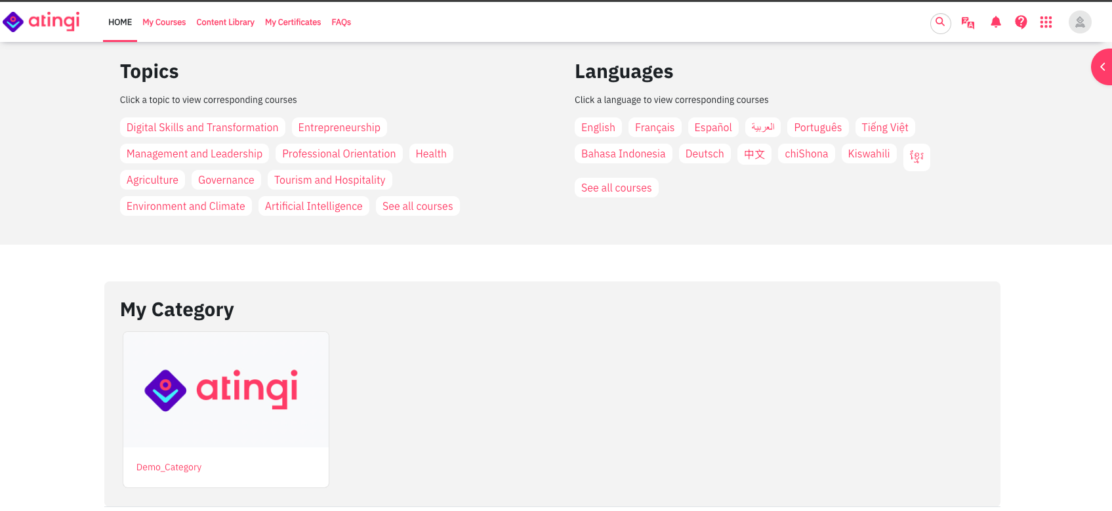Click the atingi logo in header
This screenshot has height=511, width=1112.
click(x=41, y=22)
